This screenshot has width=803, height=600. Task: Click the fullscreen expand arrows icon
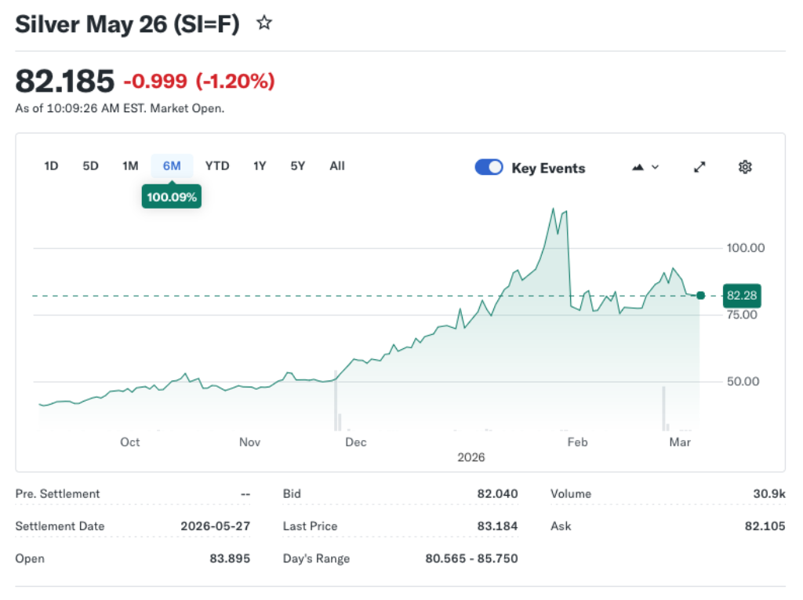point(699,166)
